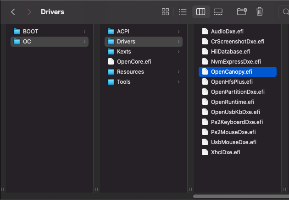
Task: Click the horizontal scrollbar thumb
Action: tap(241, 196)
